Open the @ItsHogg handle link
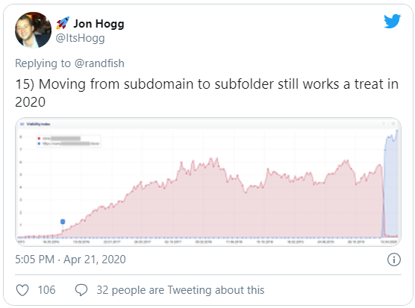Screen dimensions: 415x308 (80, 38)
